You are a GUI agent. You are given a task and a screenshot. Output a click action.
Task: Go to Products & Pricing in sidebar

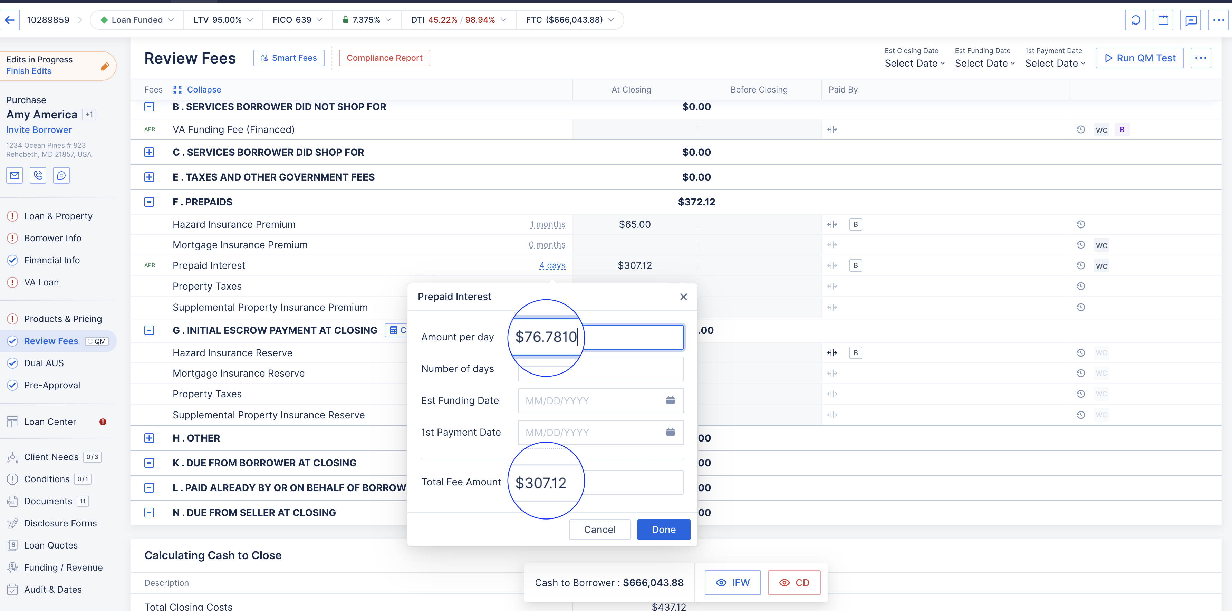(62, 319)
